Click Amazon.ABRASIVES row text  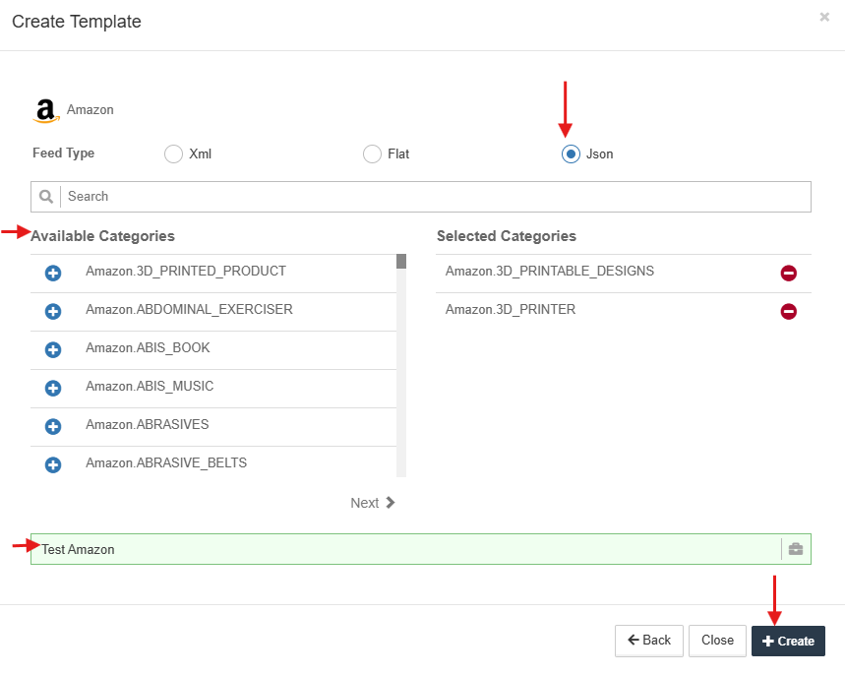pos(148,424)
